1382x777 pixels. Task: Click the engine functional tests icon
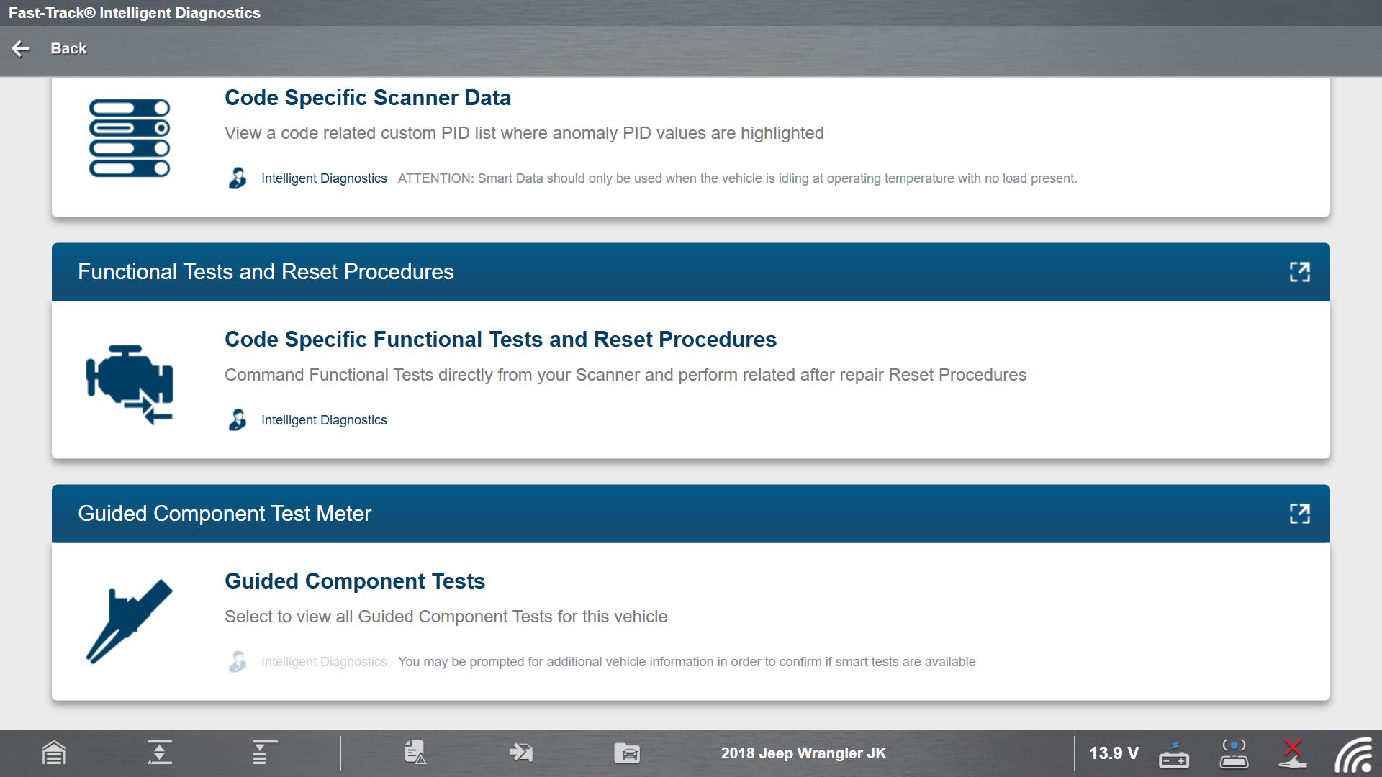pyautogui.click(x=130, y=384)
